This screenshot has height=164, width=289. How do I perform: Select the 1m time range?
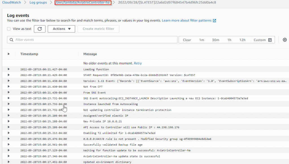pos(202,40)
